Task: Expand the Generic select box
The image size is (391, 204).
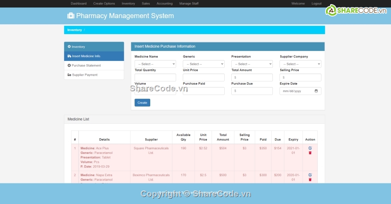Action: point(204,64)
